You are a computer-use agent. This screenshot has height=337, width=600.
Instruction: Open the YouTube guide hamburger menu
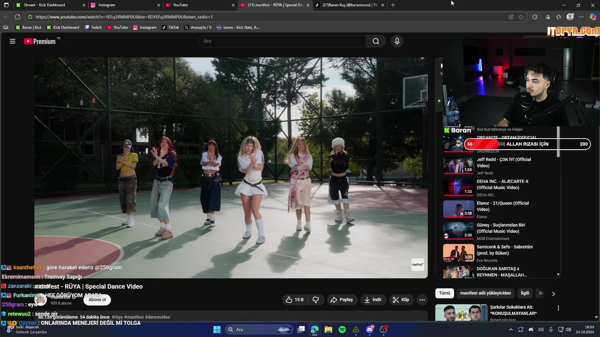[13, 41]
